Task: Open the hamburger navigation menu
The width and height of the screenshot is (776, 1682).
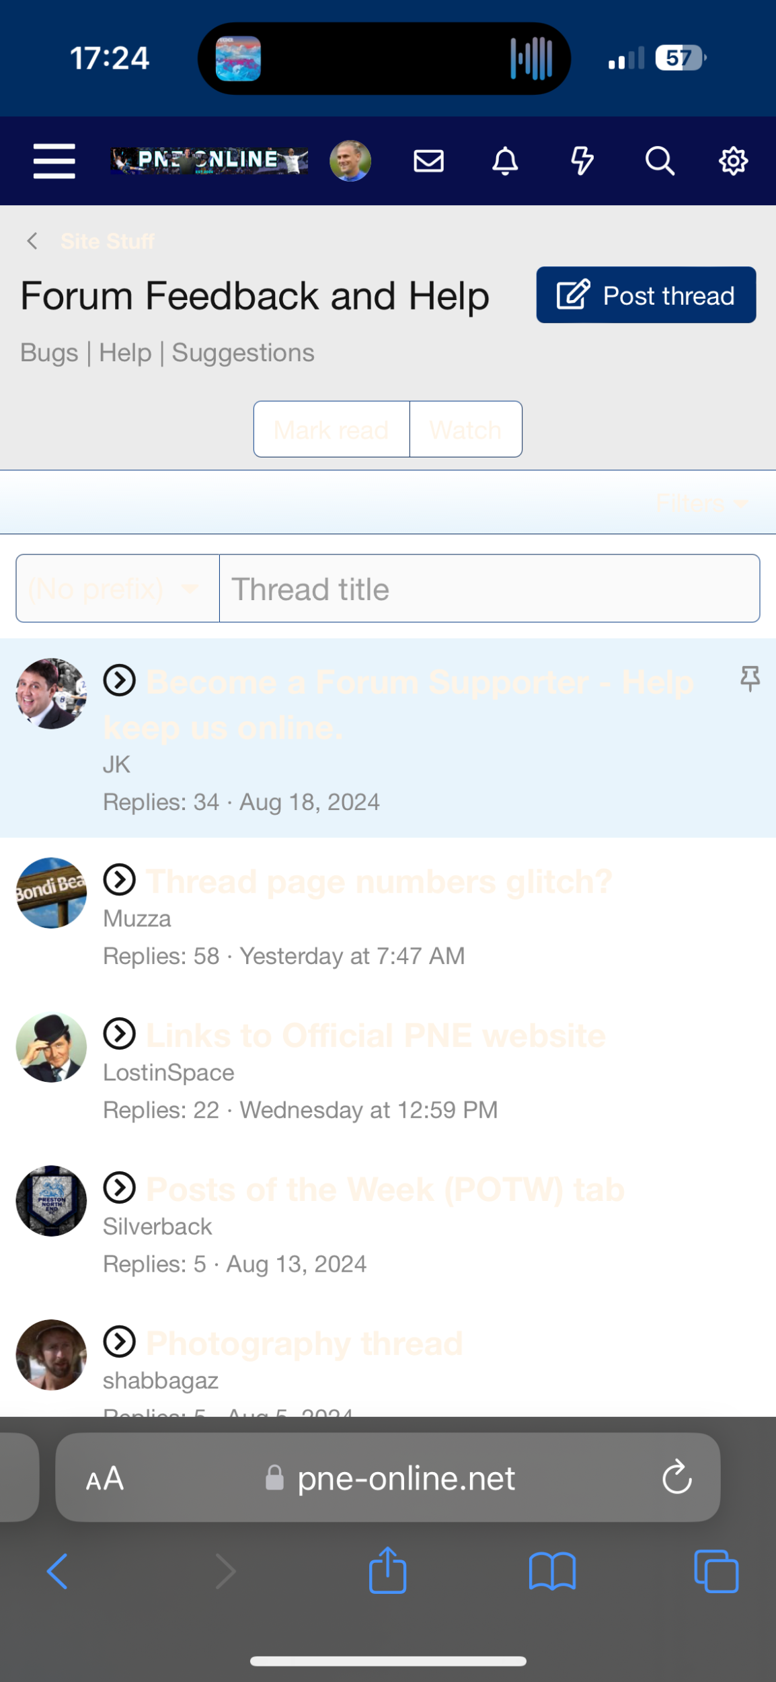Action: pyautogui.click(x=54, y=161)
